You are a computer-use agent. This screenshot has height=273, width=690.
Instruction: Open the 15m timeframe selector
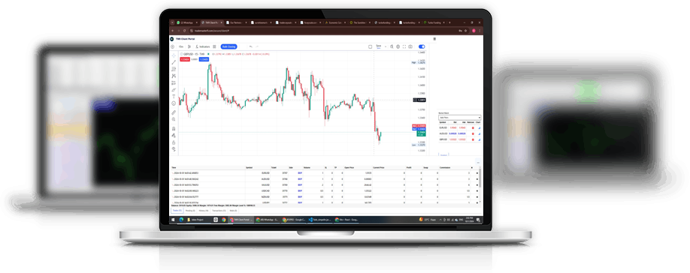[x=181, y=46]
